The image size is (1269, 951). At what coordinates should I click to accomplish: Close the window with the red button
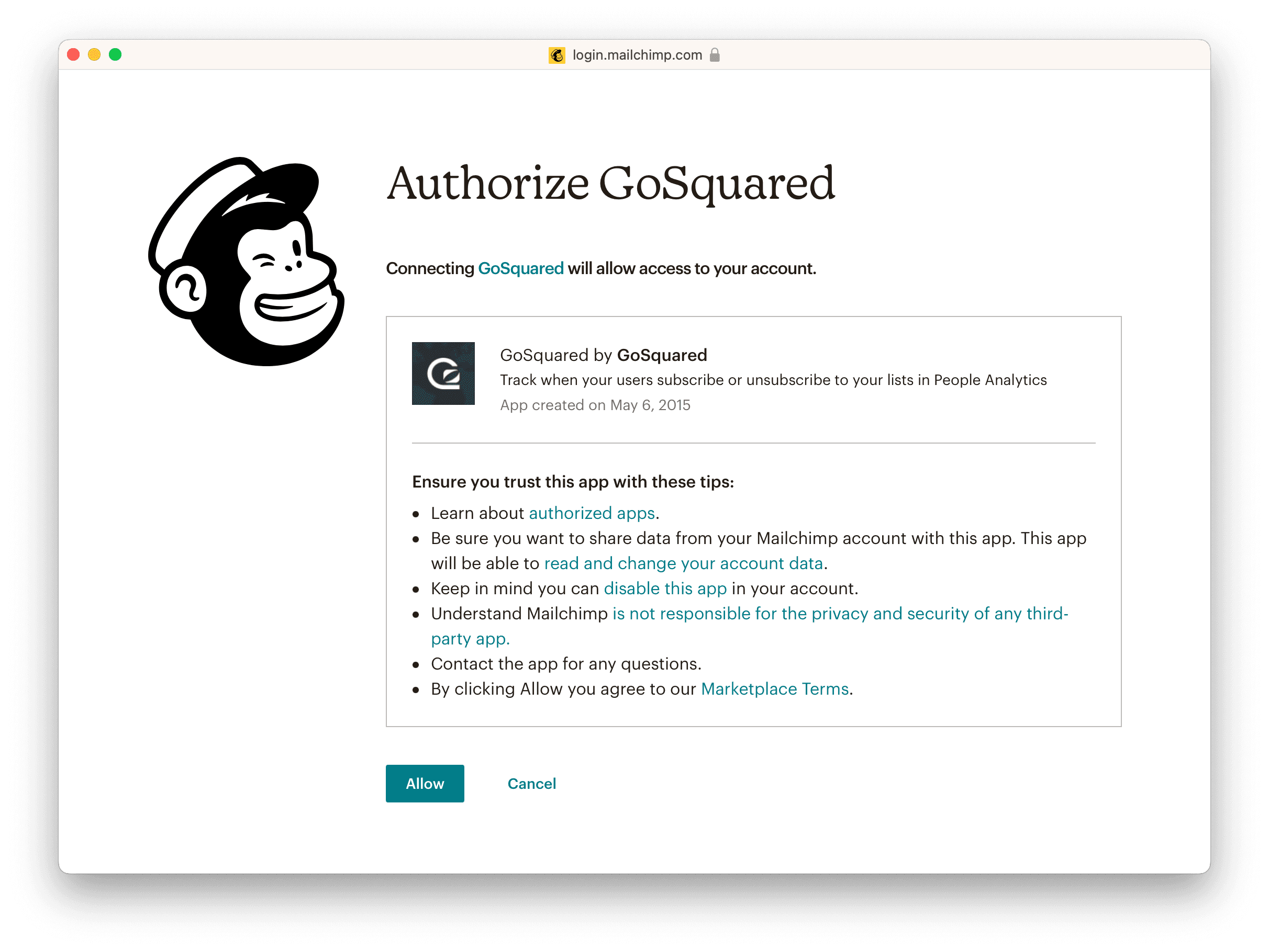(x=73, y=54)
